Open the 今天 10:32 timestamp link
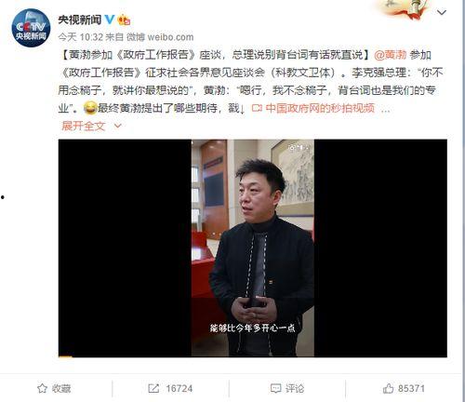The width and height of the screenshot is (465, 402). tap(80, 37)
